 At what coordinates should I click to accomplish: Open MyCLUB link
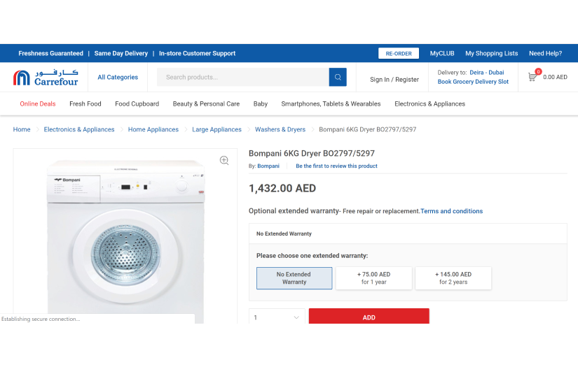pos(442,53)
